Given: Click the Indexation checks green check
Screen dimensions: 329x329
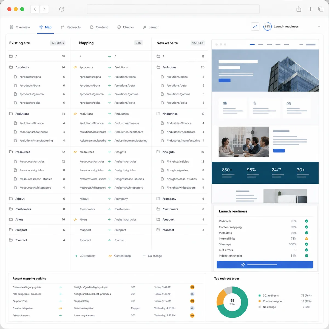Looking at the screenshot, I should (x=307, y=256).
